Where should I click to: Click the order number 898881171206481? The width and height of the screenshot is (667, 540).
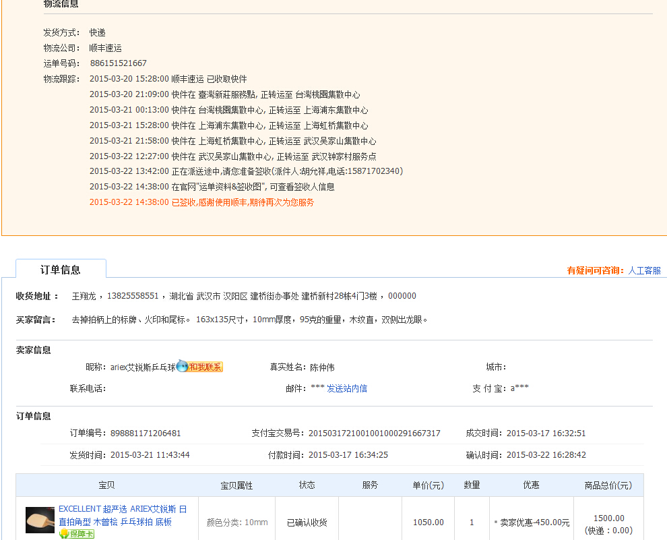click(x=145, y=433)
